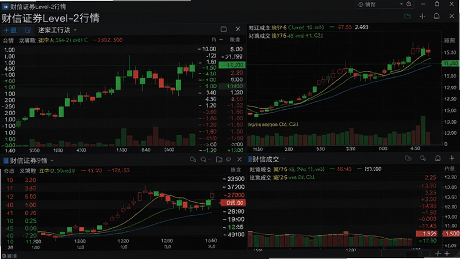Click the green 11.000 price marker on top-right chart
The height and width of the screenshot is (259, 460).
click(451, 63)
